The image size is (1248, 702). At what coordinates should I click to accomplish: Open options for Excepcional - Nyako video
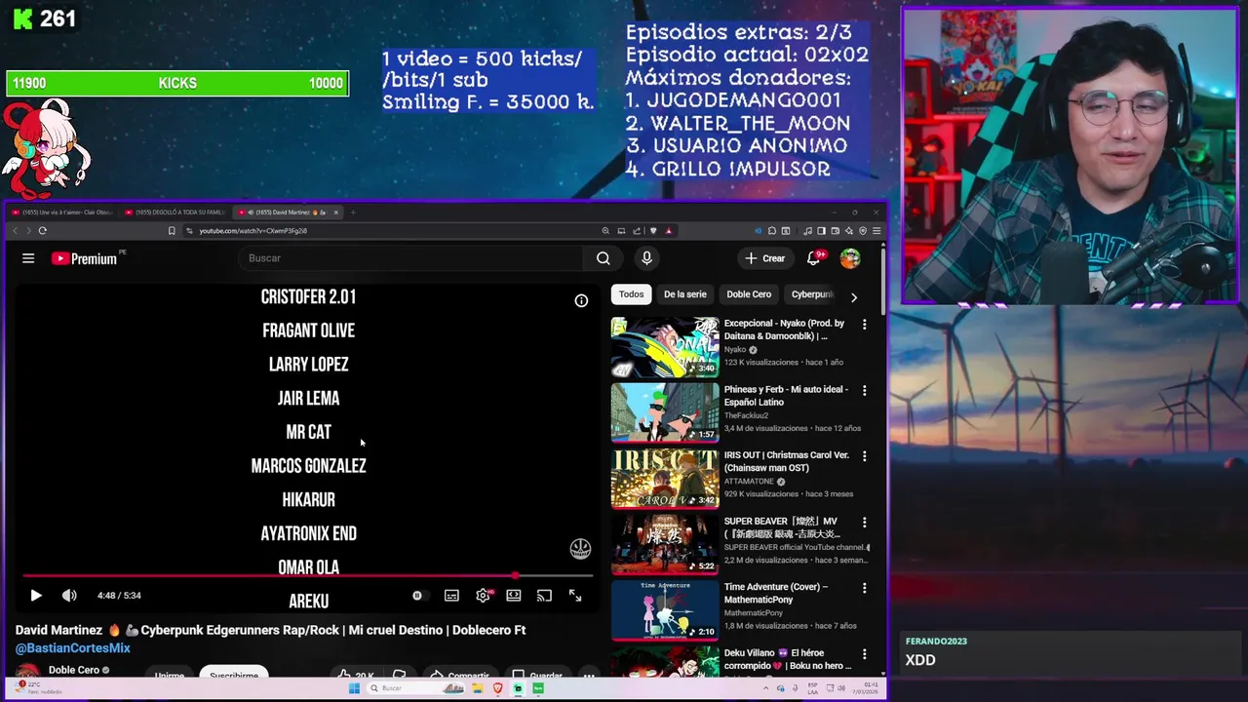(x=864, y=325)
